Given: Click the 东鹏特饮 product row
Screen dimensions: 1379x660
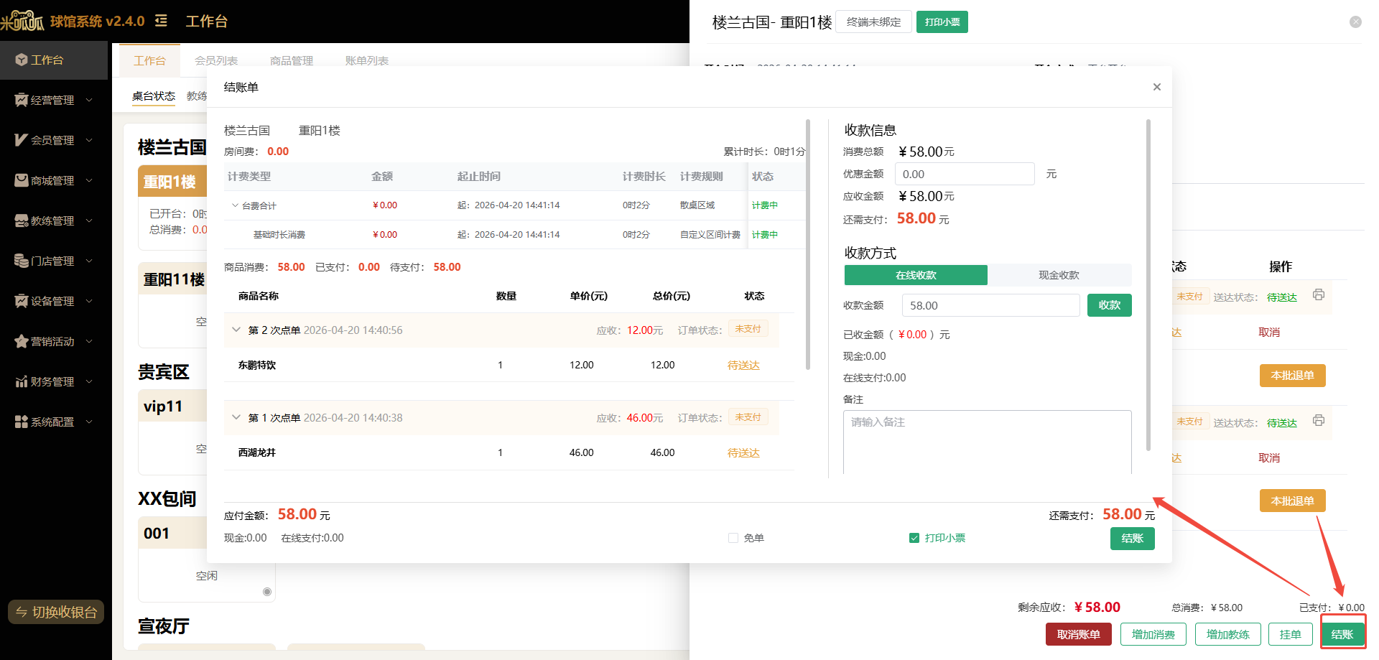Looking at the screenshot, I should [x=509, y=365].
